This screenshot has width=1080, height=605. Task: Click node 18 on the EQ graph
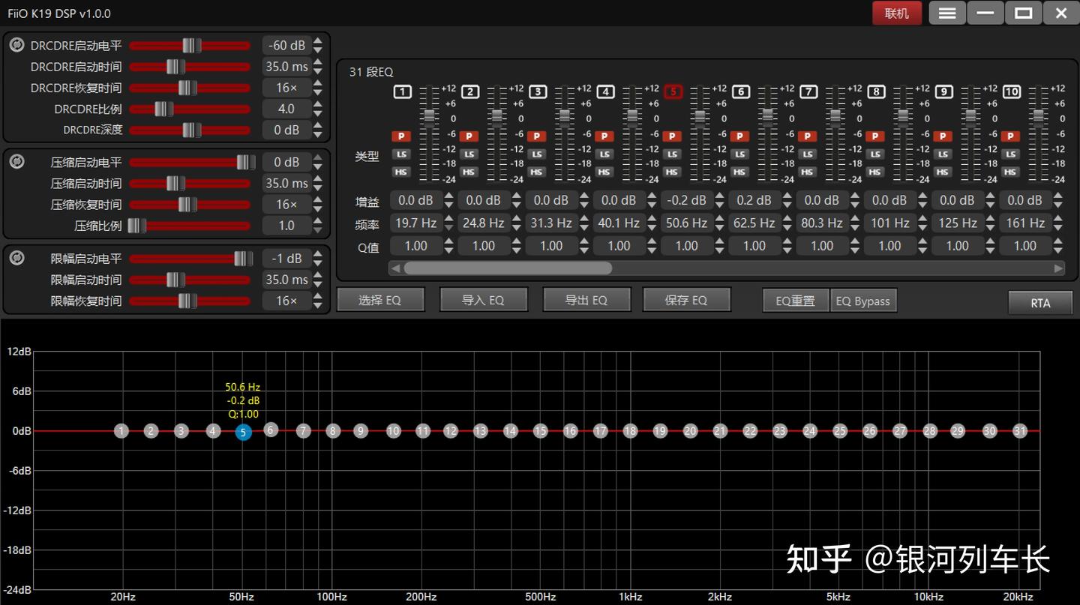tap(630, 431)
